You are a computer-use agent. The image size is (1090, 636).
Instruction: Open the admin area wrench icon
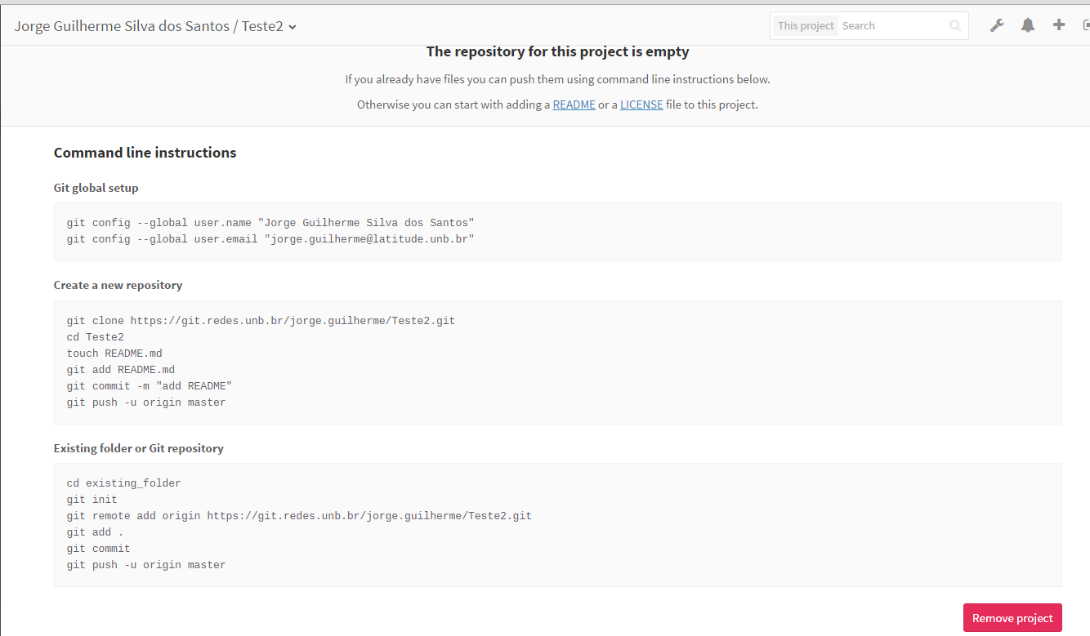996,25
